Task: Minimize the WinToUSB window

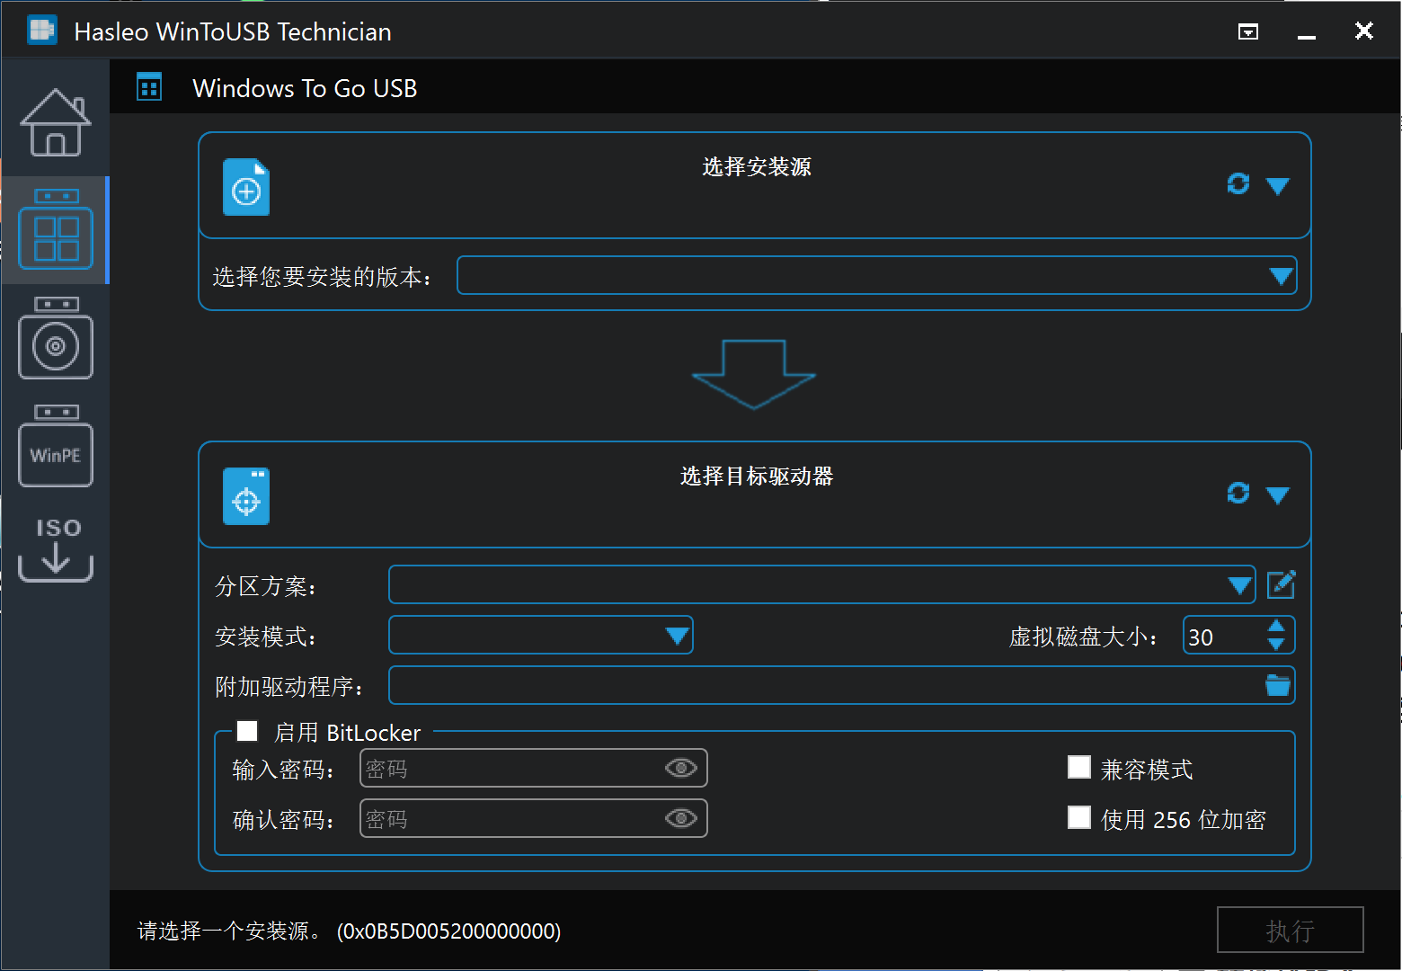Action: point(1307,36)
